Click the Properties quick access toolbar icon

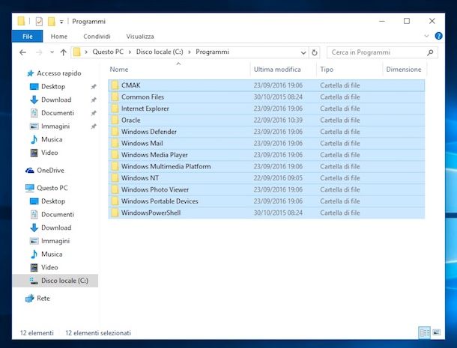pos(39,22)
